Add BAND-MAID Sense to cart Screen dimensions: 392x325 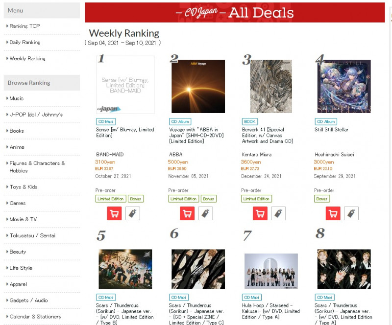click(114, 213)
